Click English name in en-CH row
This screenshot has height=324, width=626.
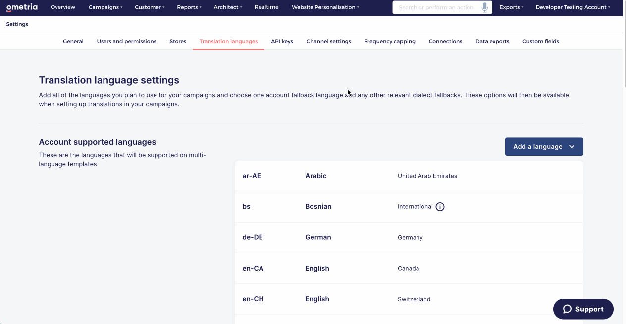(x=317, y=299)
